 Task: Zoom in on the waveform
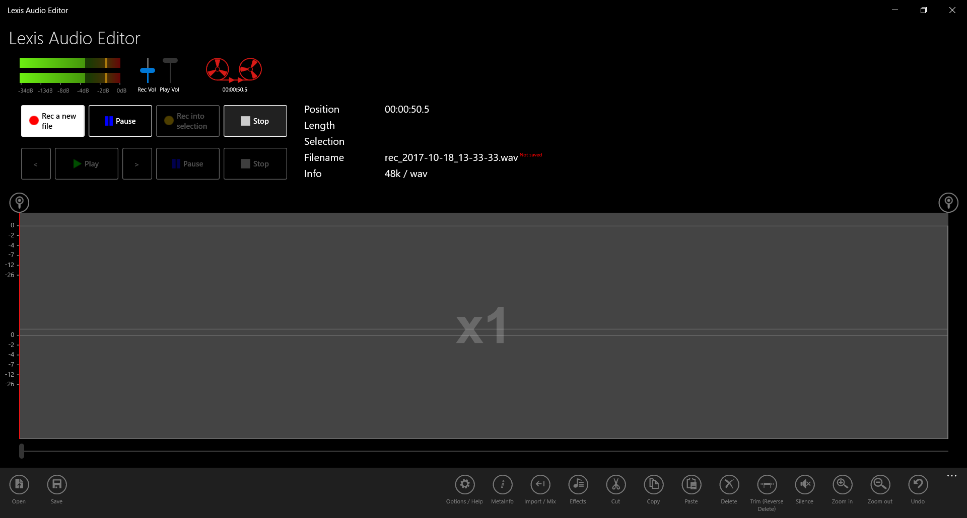pyautogui.click(x=842, y=484)
